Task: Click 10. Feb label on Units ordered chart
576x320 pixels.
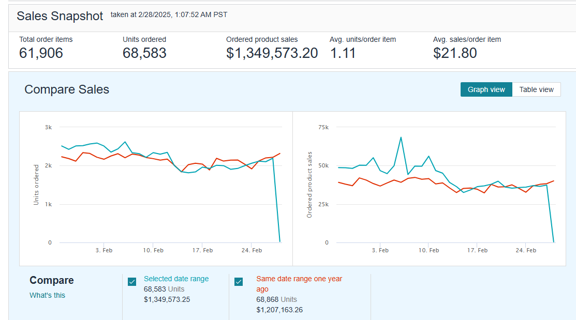Action: pos(153,250)
